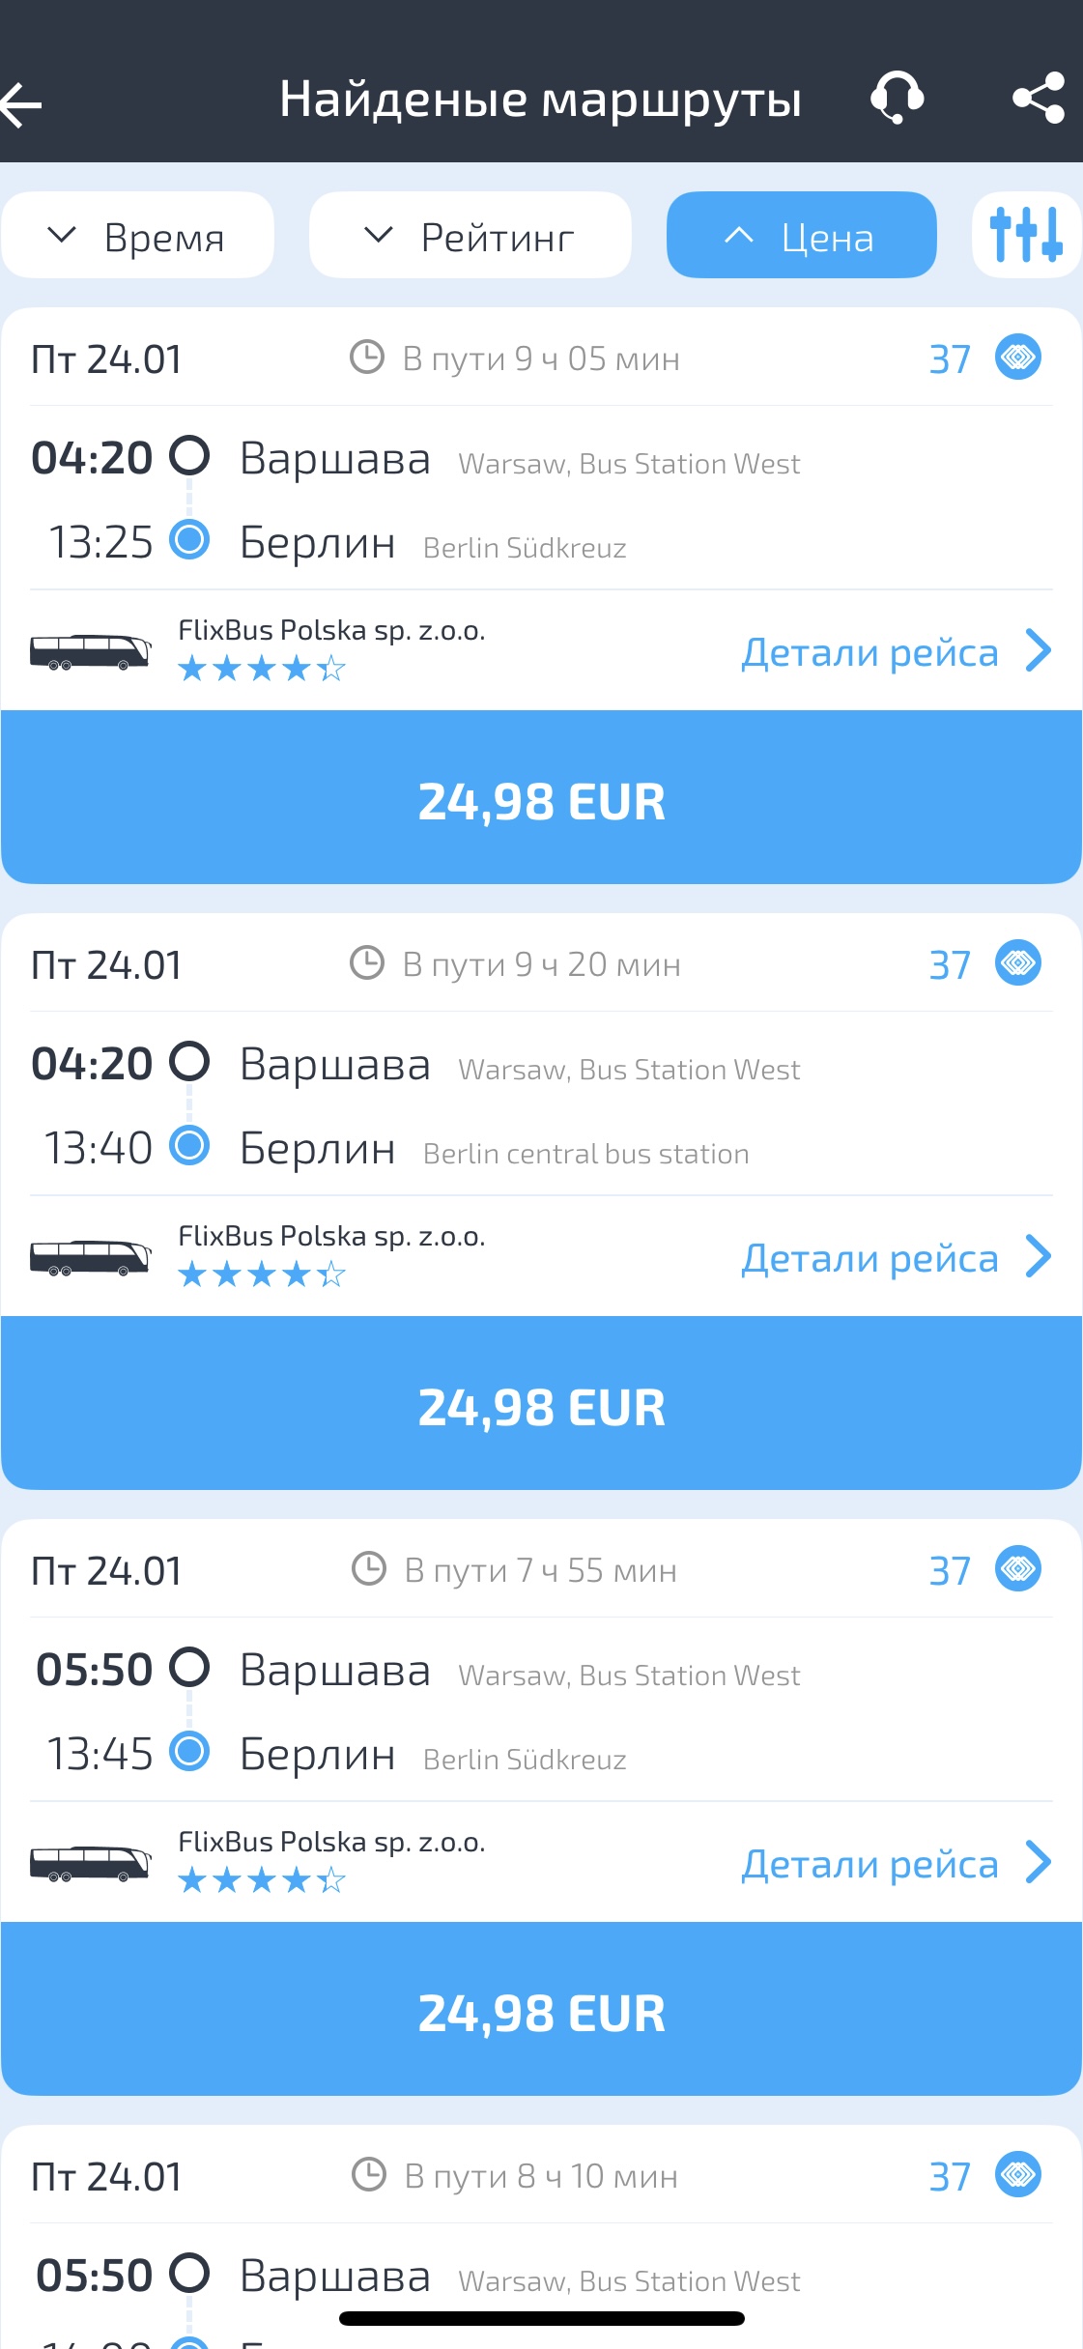Expand Детали рейса chevron for 13:45 arrival

[1038, 1863]
